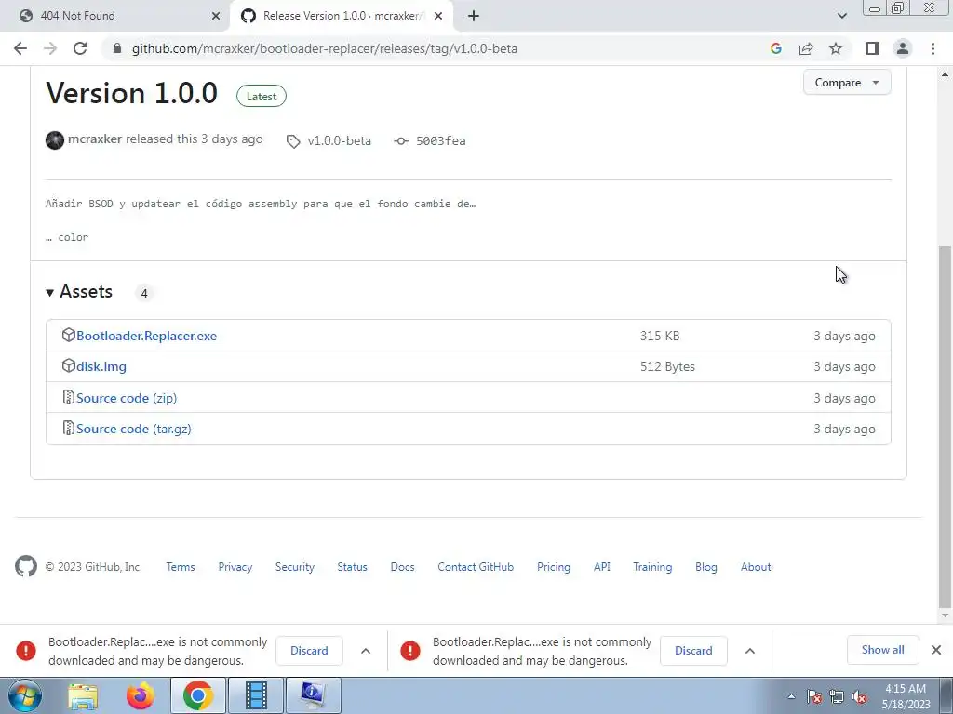Open Windows Explorer from the taskbar

tap(83, 695)
